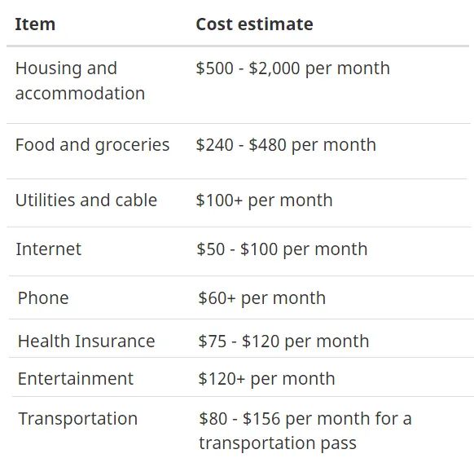Click the transportation pass text line

(x=278, y=443)
